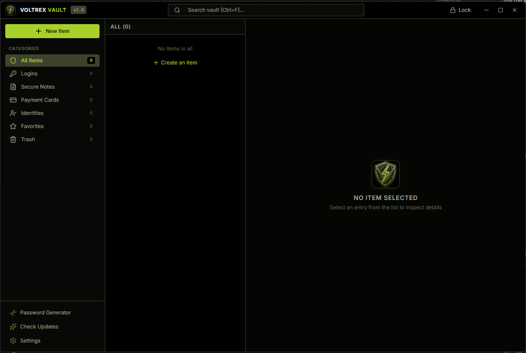Click the key icon for Logins
The height and width of the screenshot is (353, 526).
pyautogui.click(x=13, y=74)
